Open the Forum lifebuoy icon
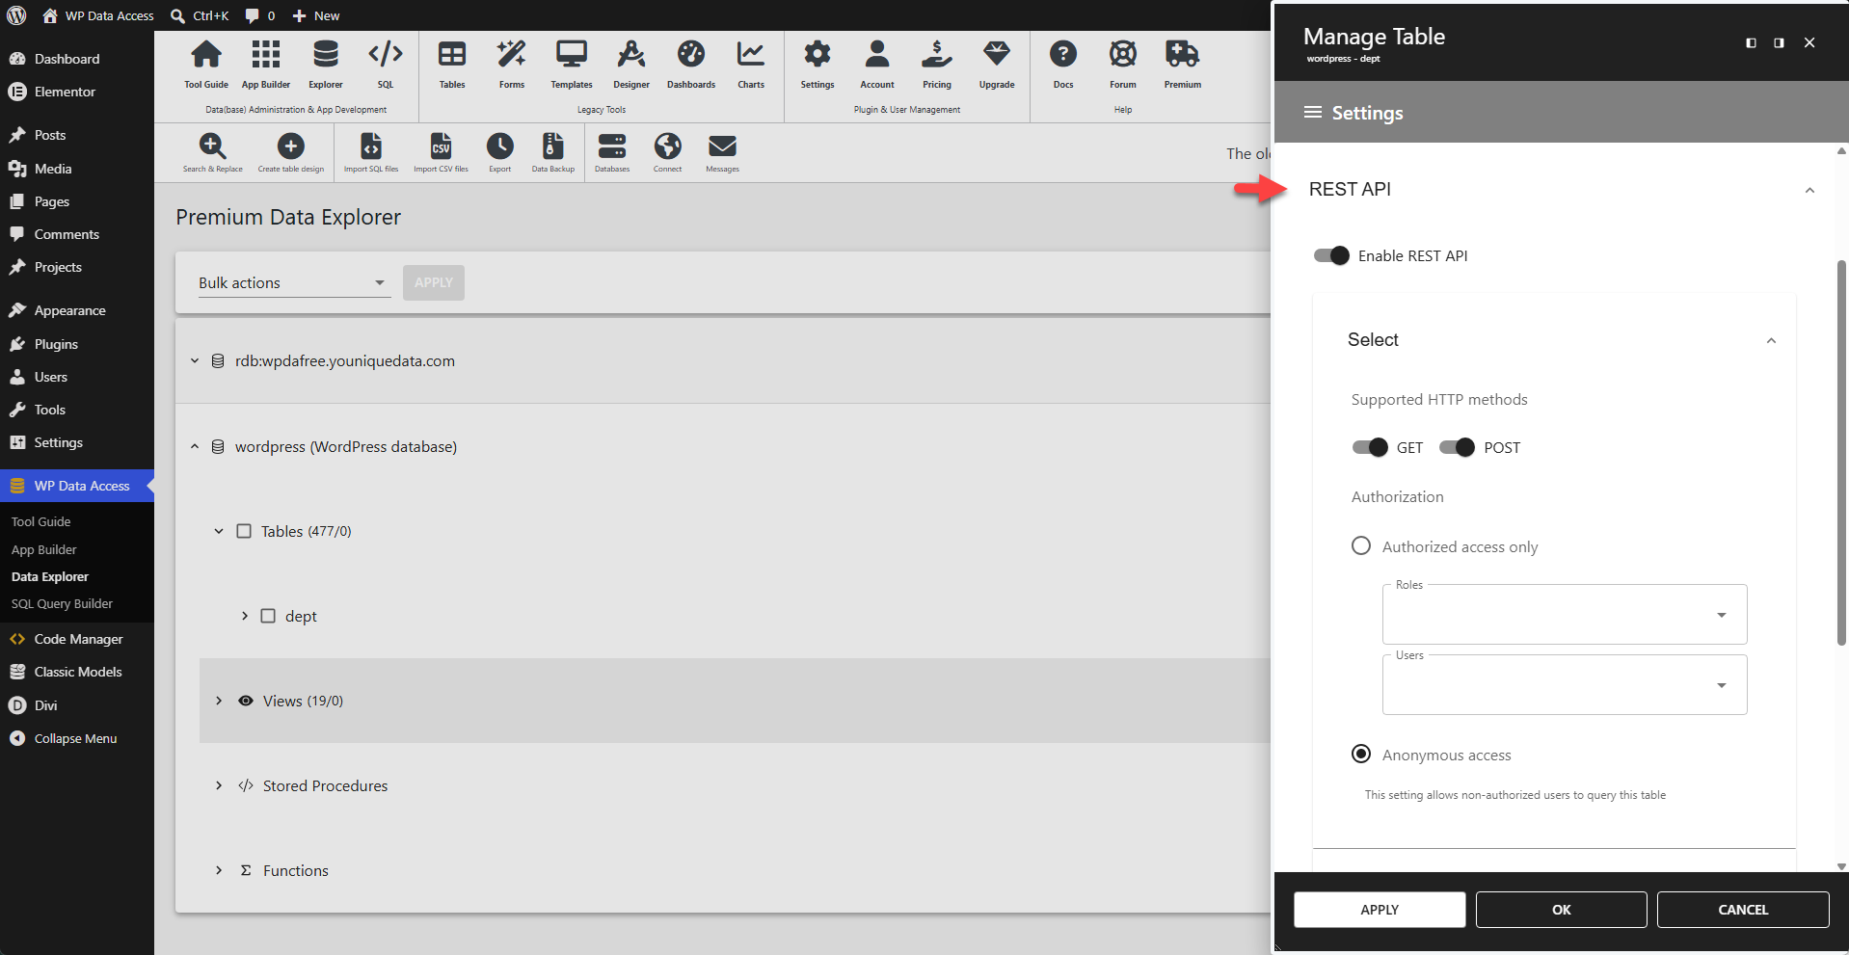1849x955 pixels. coord(1123,64)
